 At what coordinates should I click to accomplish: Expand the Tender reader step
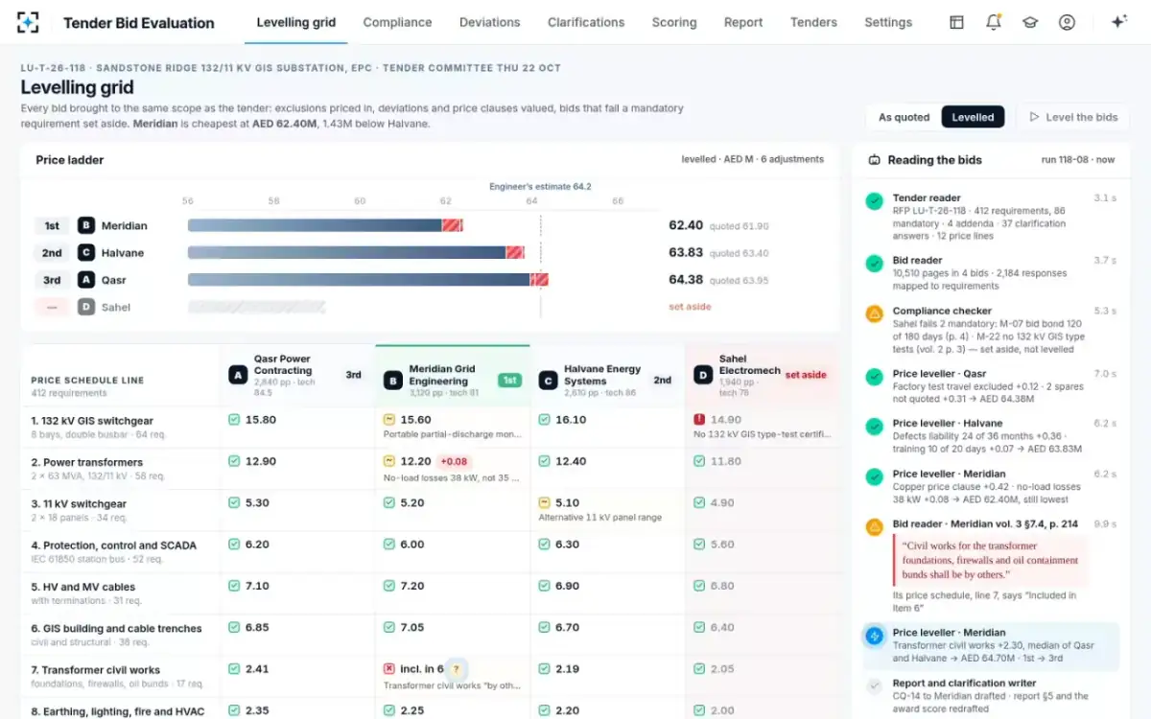coord(991,217)
